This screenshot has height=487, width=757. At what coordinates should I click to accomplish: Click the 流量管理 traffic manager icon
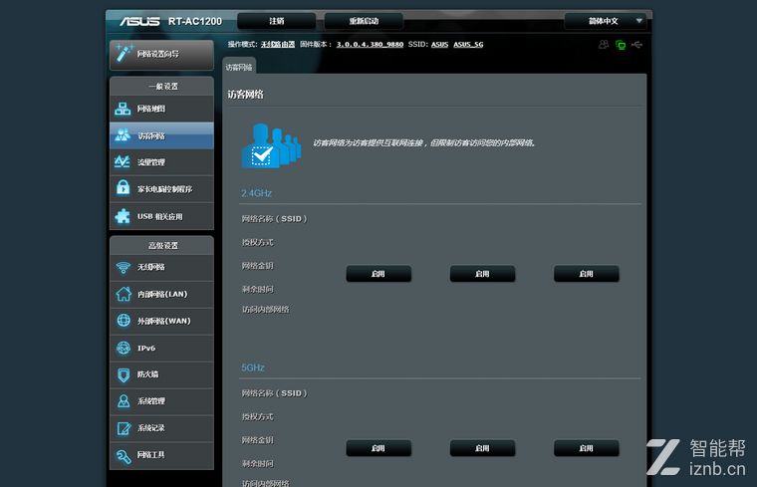[x=123, y=161]
